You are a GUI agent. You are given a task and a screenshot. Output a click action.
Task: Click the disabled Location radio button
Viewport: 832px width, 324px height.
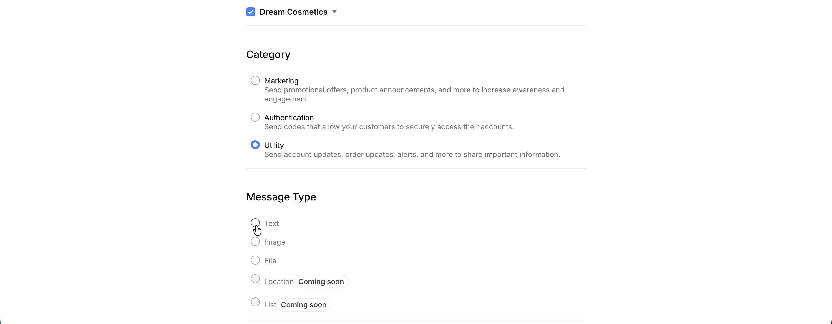click(x=255, y=279)
